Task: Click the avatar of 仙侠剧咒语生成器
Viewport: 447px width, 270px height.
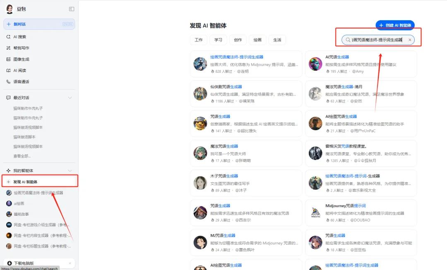Action: tap(200, 94)
